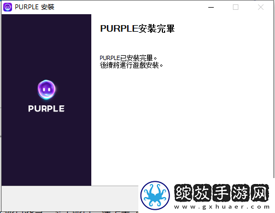Click the text 'PURPLE已安裝完畢。'
The height and width of the screenshot is (213, 275).
pos(128,58)
